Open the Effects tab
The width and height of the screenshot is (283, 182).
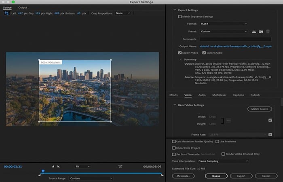[173, 95]
